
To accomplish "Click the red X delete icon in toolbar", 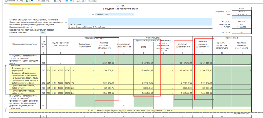I will [x=60, y=1].
